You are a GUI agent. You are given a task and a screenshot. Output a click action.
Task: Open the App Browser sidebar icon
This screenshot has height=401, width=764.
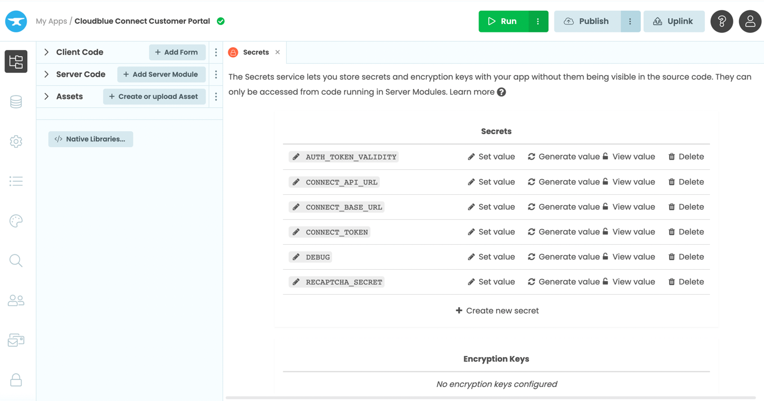coord(16,61)
